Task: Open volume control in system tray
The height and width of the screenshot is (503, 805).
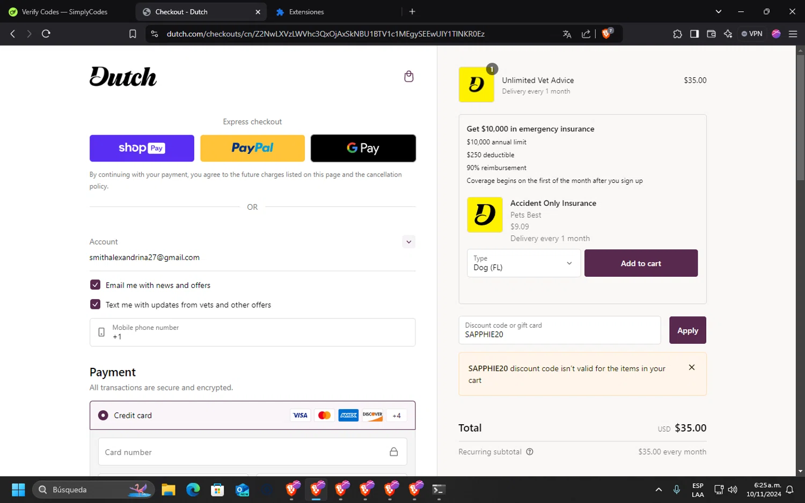Action: coord(733,490)
